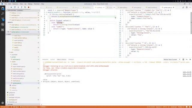This screenshot has width=192, height=108.
Task: Fold describe block at line 12 in spec file
Action: 122,27
